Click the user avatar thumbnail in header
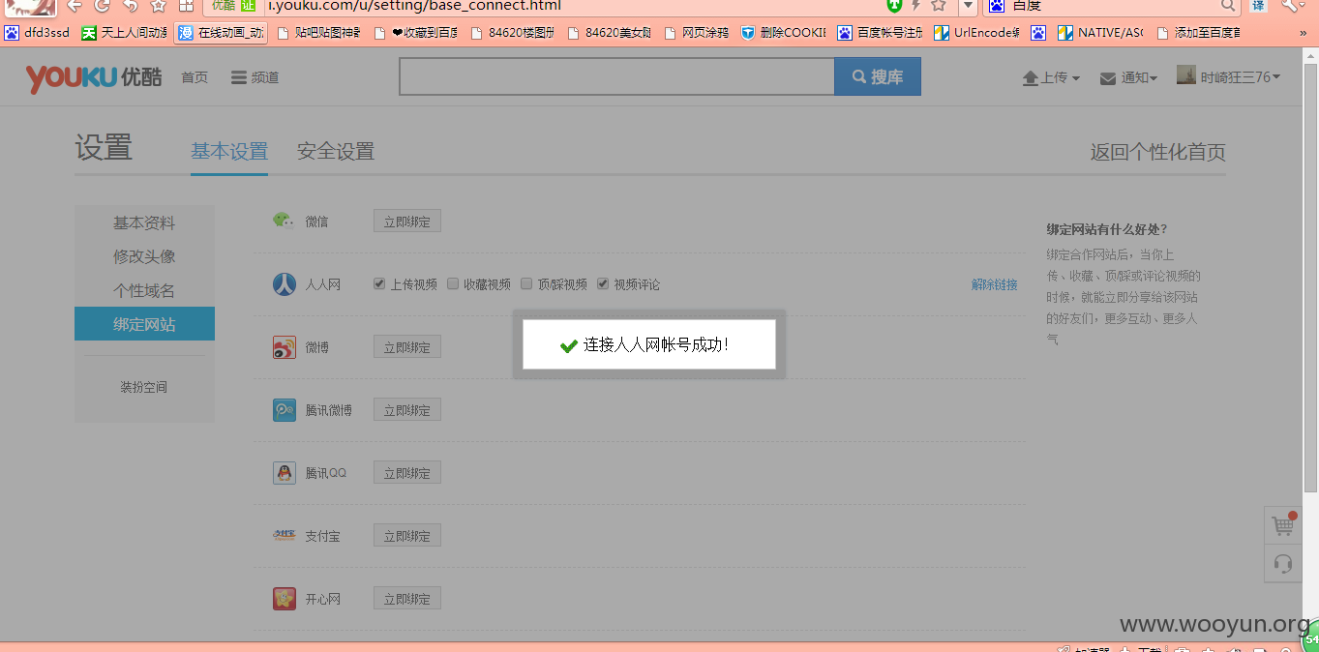 coord(1186,74)
